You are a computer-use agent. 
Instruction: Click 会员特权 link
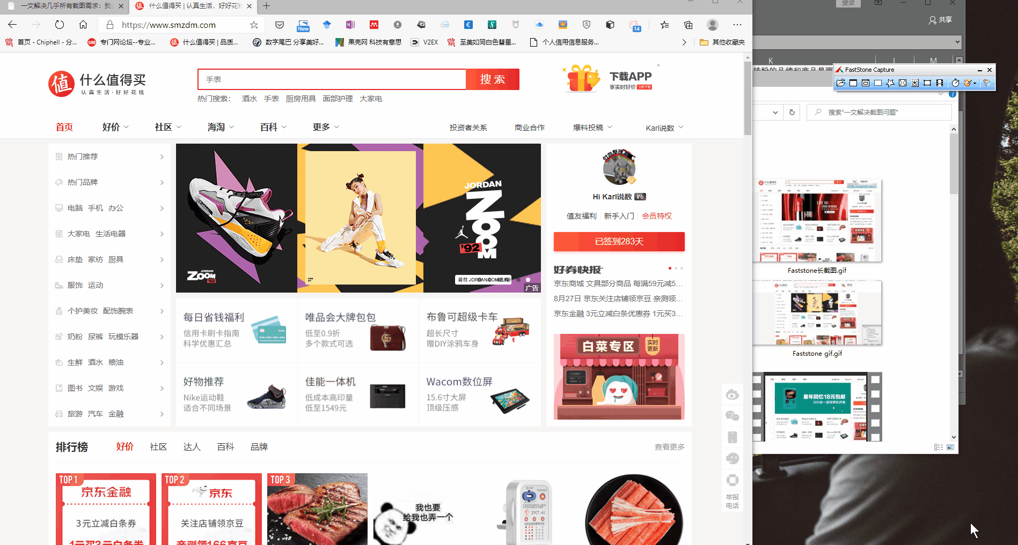click(657, 216)
